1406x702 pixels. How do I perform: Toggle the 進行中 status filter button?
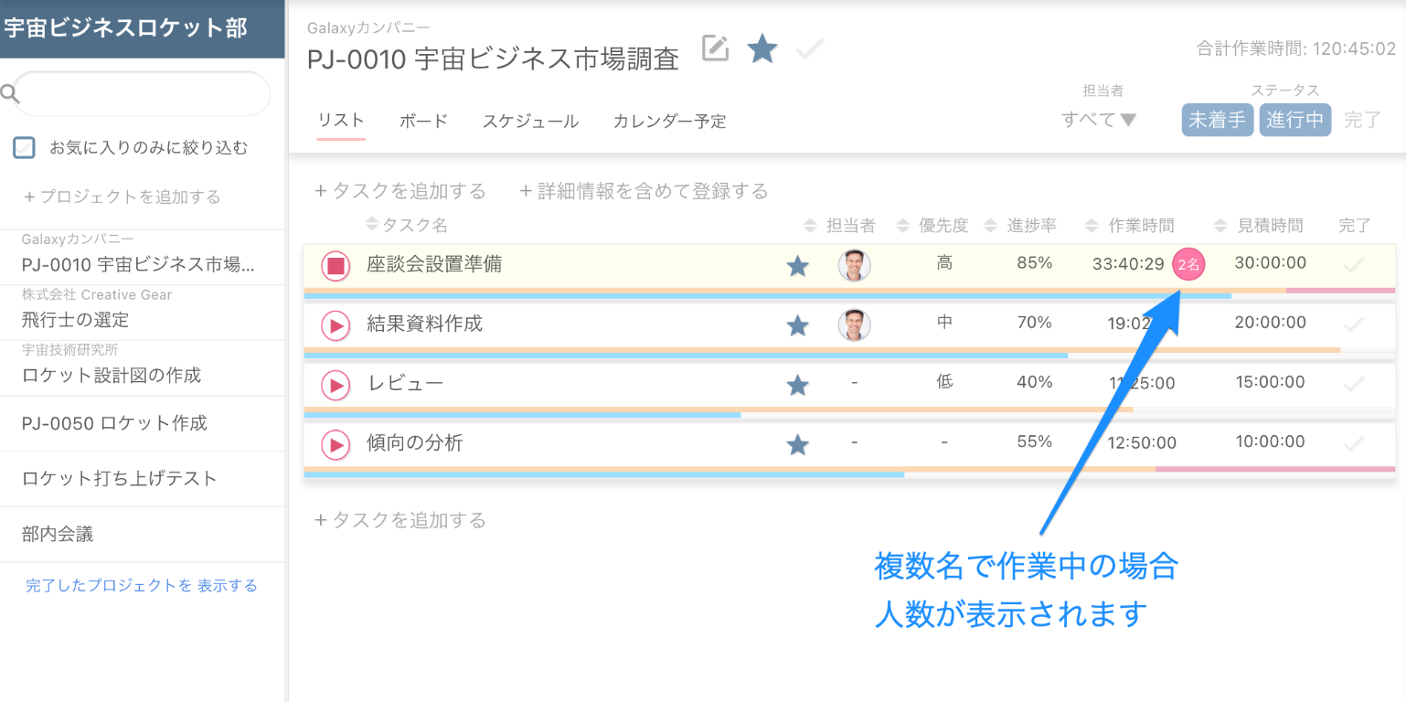(x=1294, y=119)
